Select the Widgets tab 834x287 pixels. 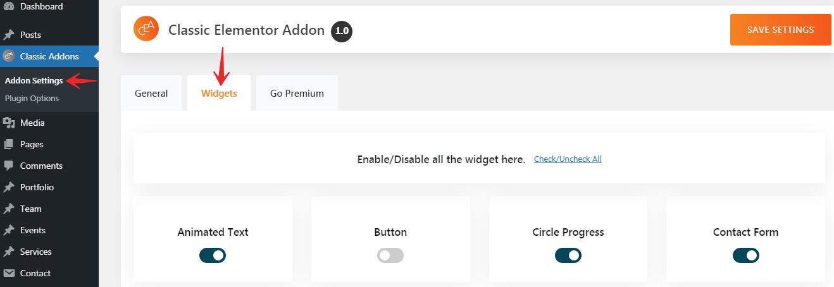click(x=219, y=93)
